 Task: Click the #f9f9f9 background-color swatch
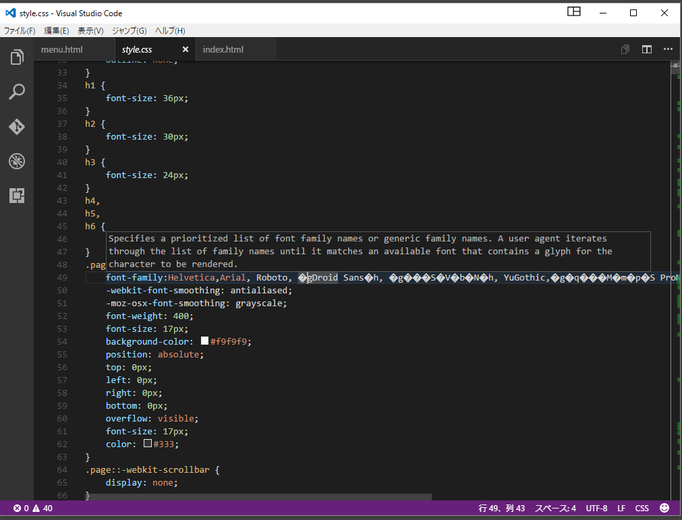point(204,341)
